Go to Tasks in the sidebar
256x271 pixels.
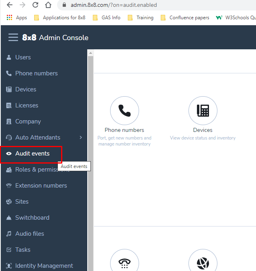pos(23,250)
